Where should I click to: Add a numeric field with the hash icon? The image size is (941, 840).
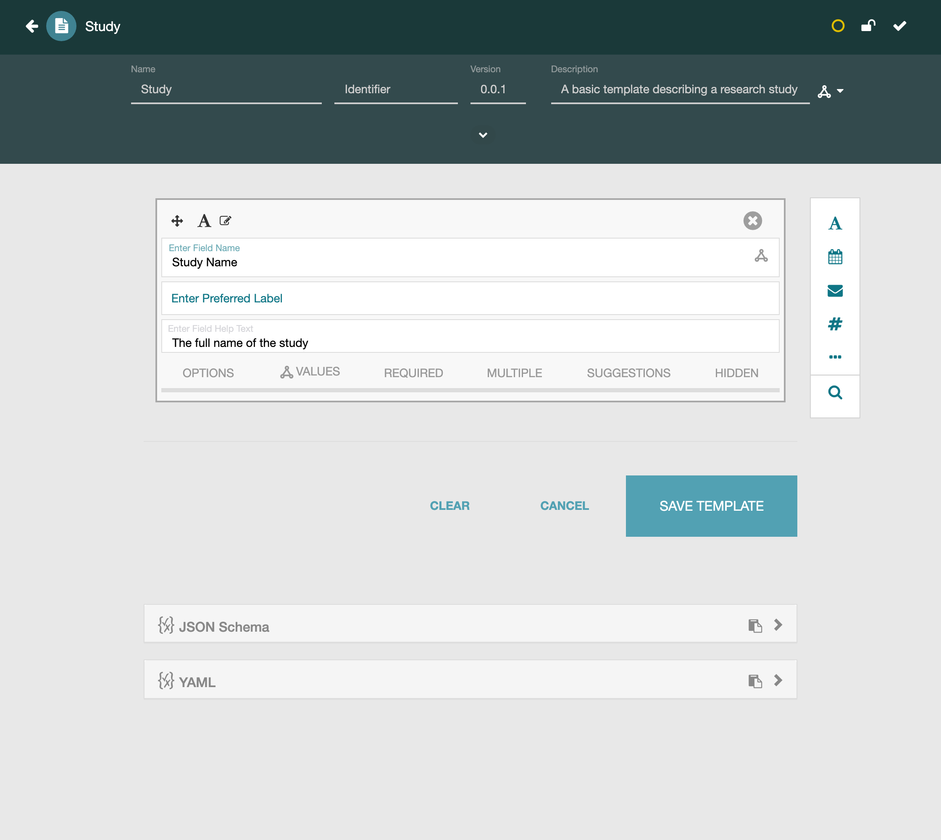(835, 324)
